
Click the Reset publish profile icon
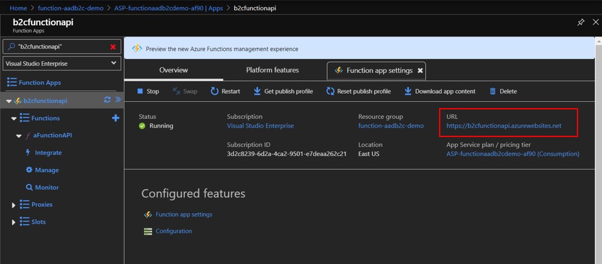point(330,91)
